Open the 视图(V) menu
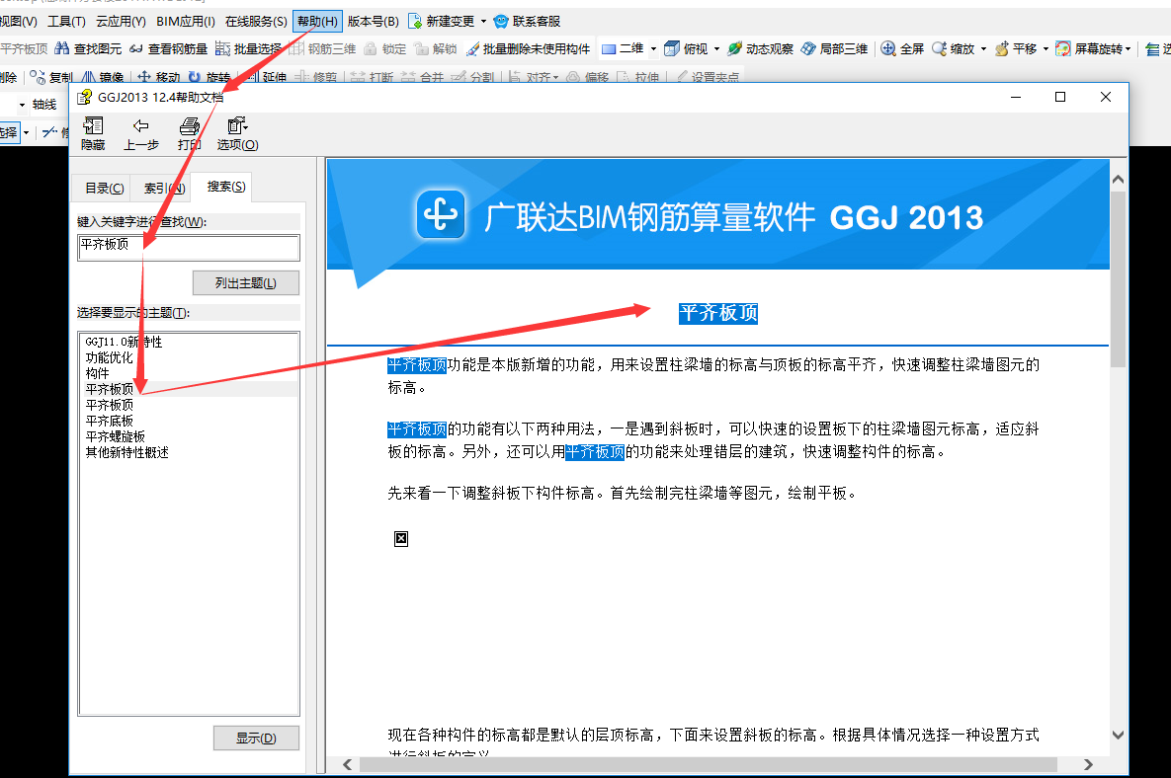Image resolution: width=1171 pixels, height=778 pixels. tap(18, 21)
